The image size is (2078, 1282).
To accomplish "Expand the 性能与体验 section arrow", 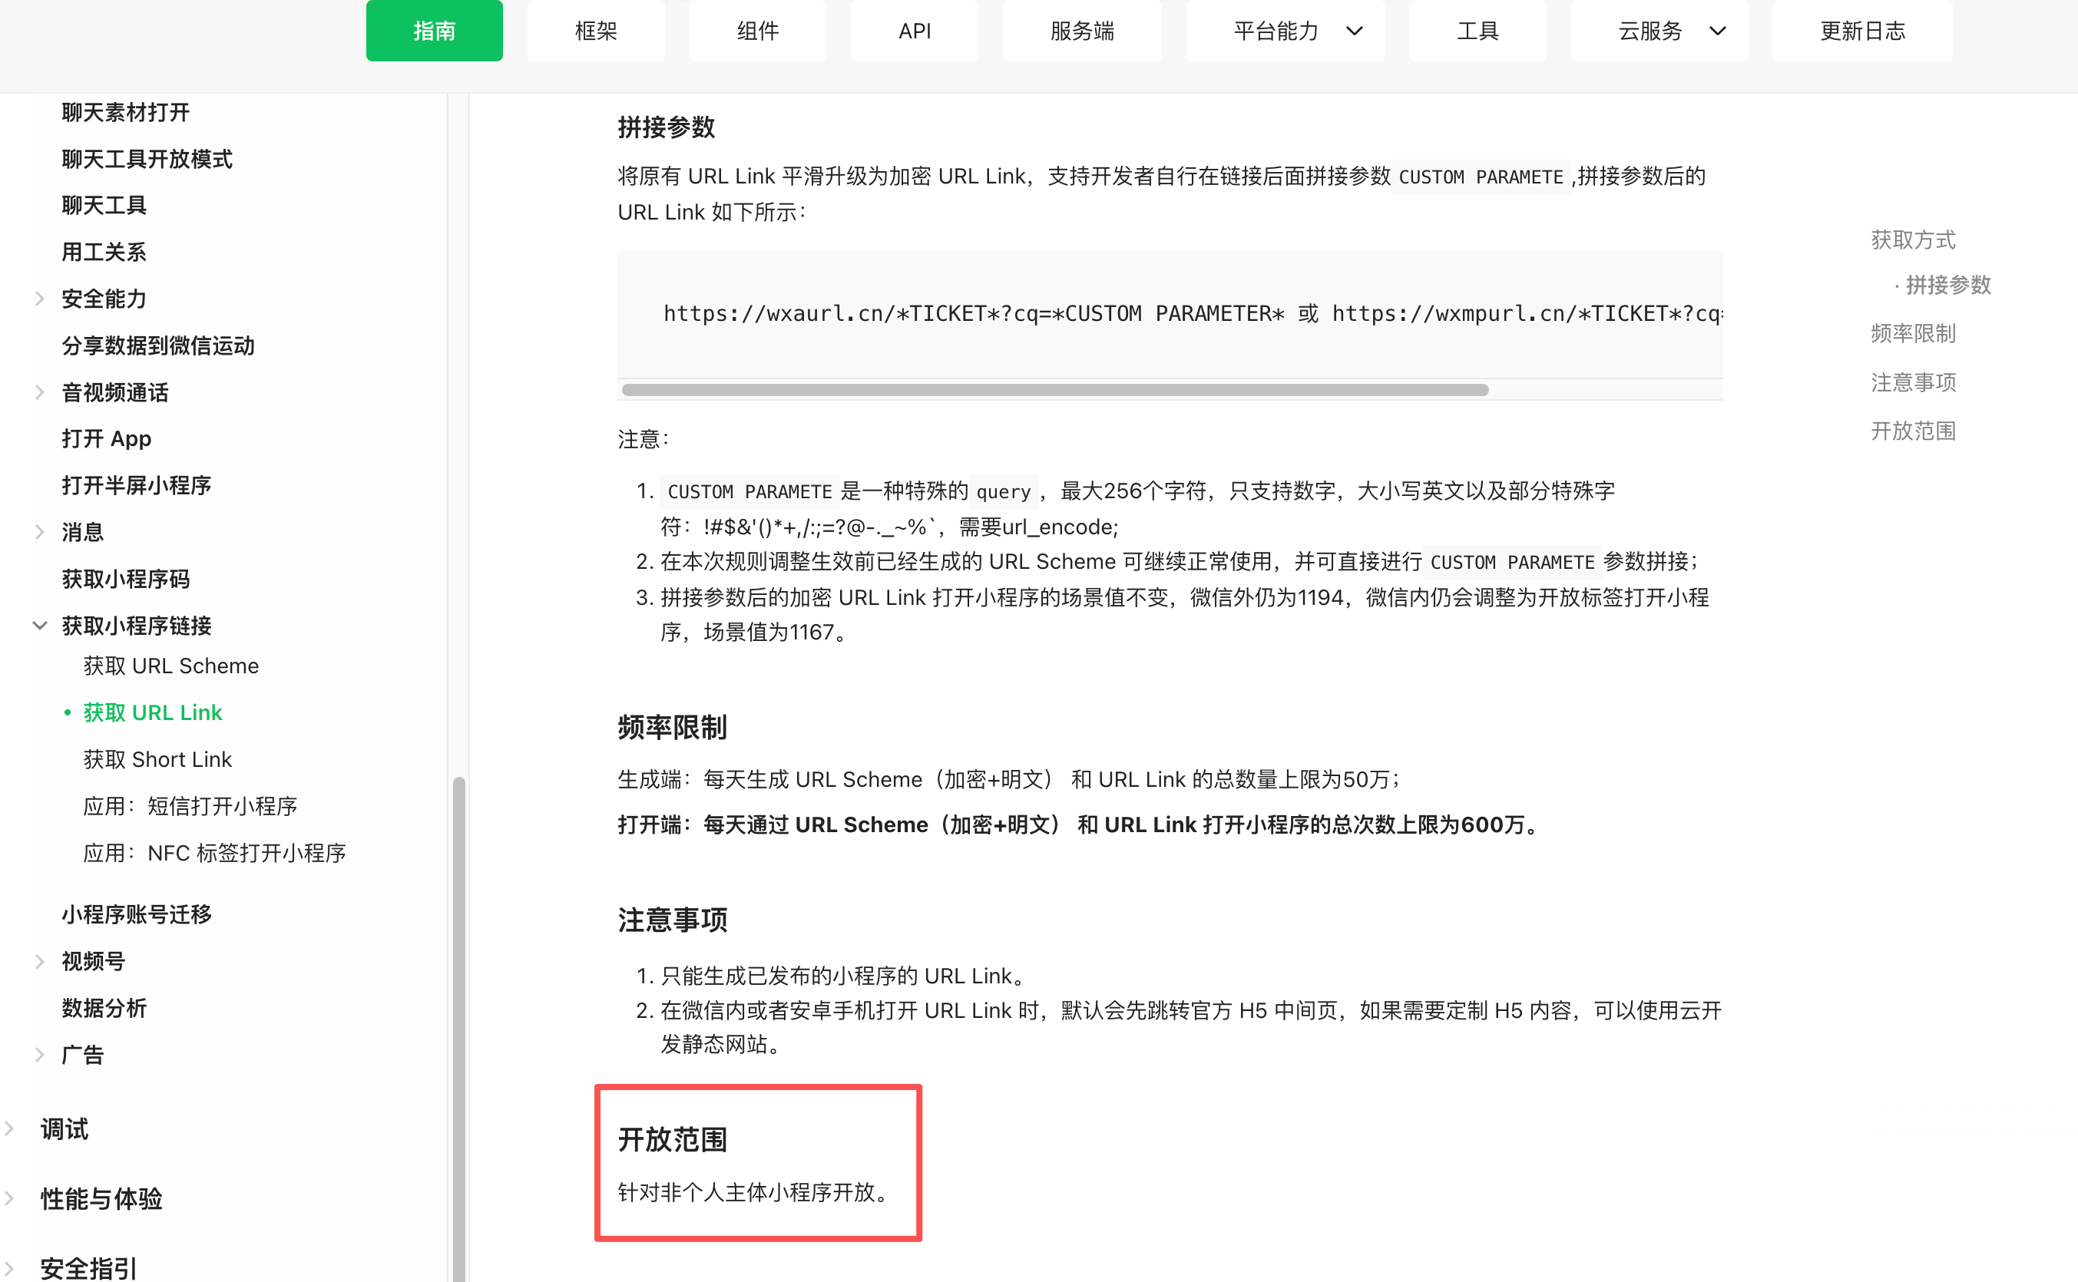I will click(x=9, y=1199).
